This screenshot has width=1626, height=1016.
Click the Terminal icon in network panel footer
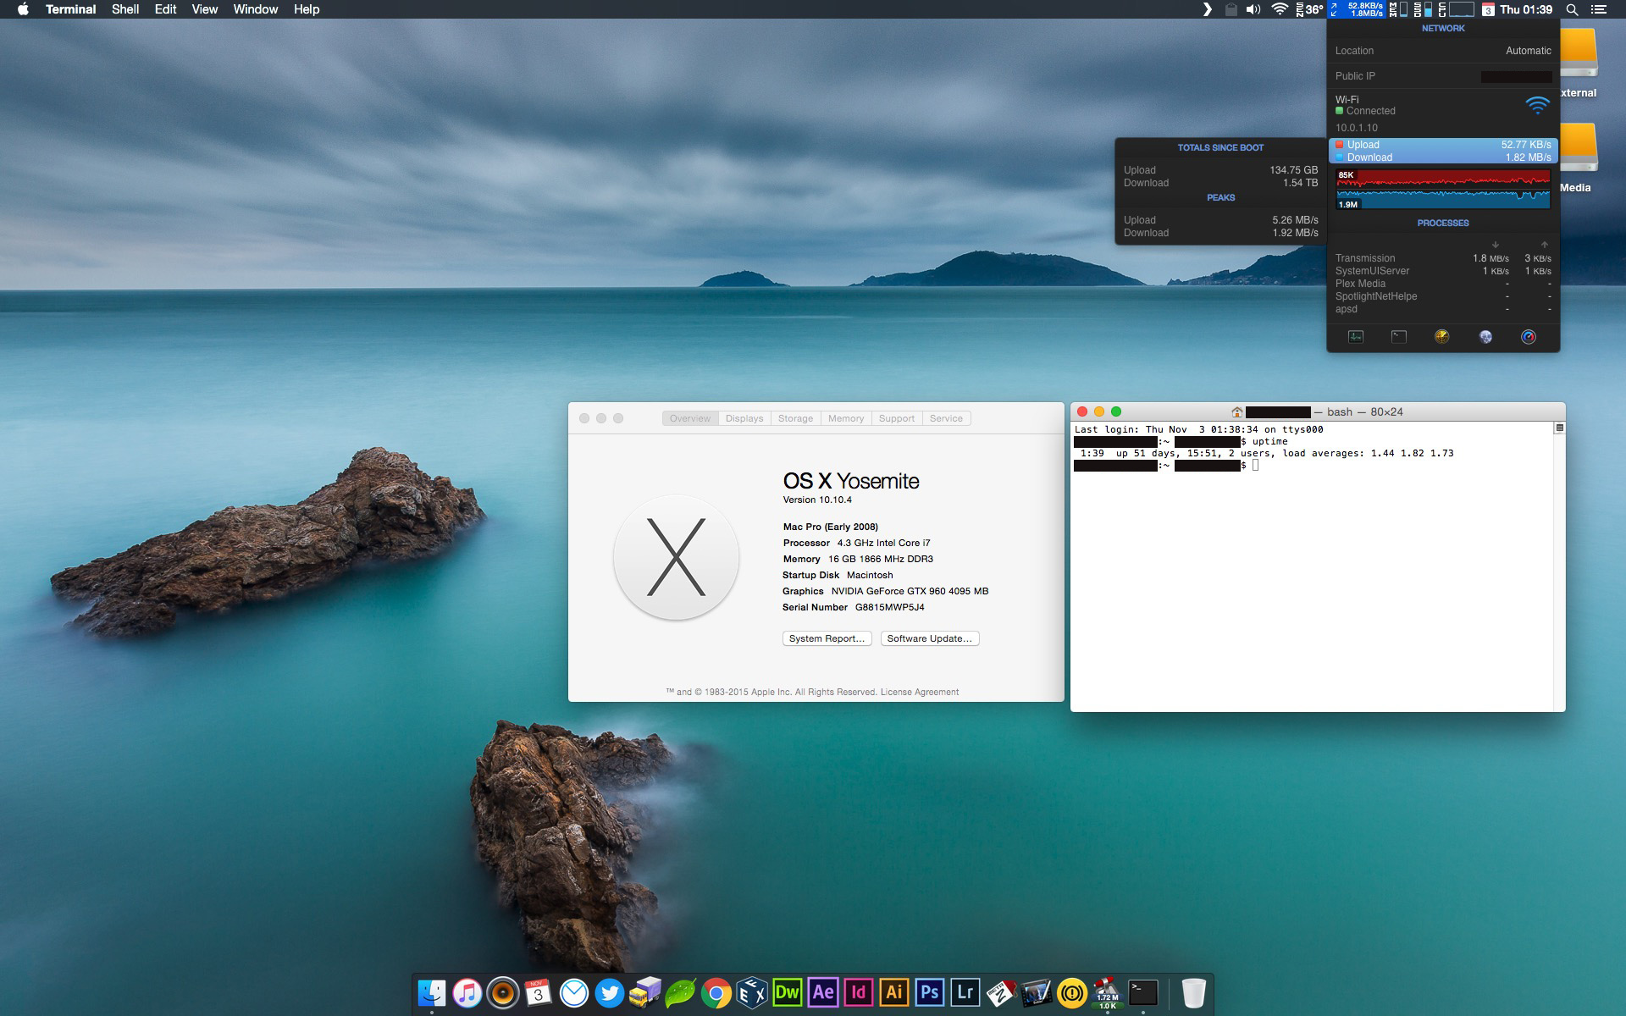(x=1399, y=337)
